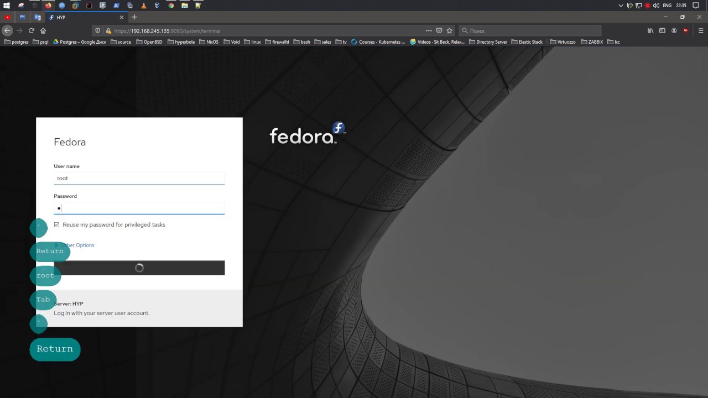
Task: Open the bash bookmark folder
Action: pos(302,42)
